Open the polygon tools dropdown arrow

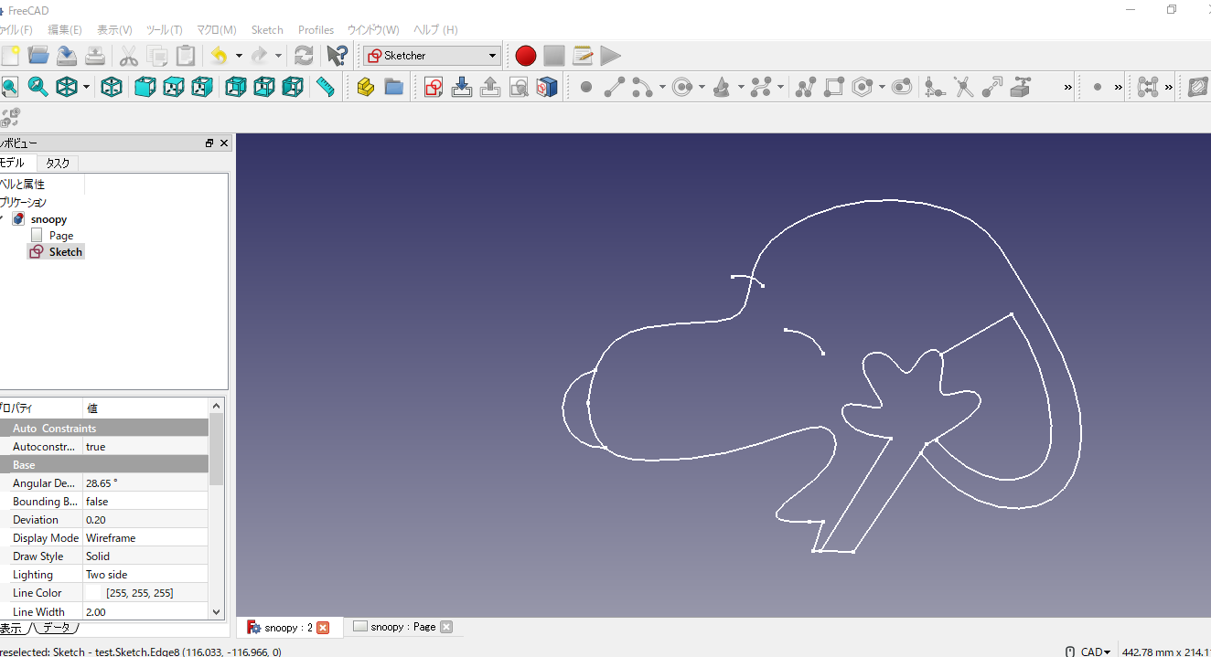882,87
